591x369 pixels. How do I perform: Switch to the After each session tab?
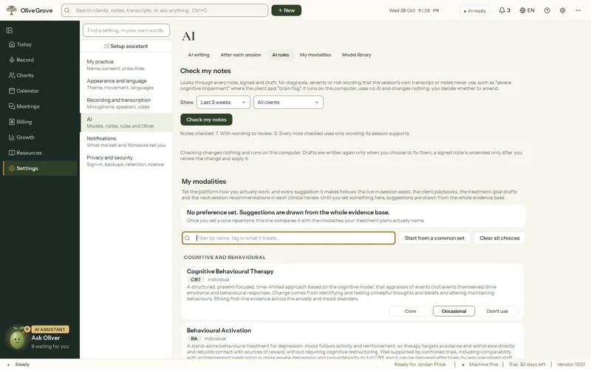click(241, 55)
